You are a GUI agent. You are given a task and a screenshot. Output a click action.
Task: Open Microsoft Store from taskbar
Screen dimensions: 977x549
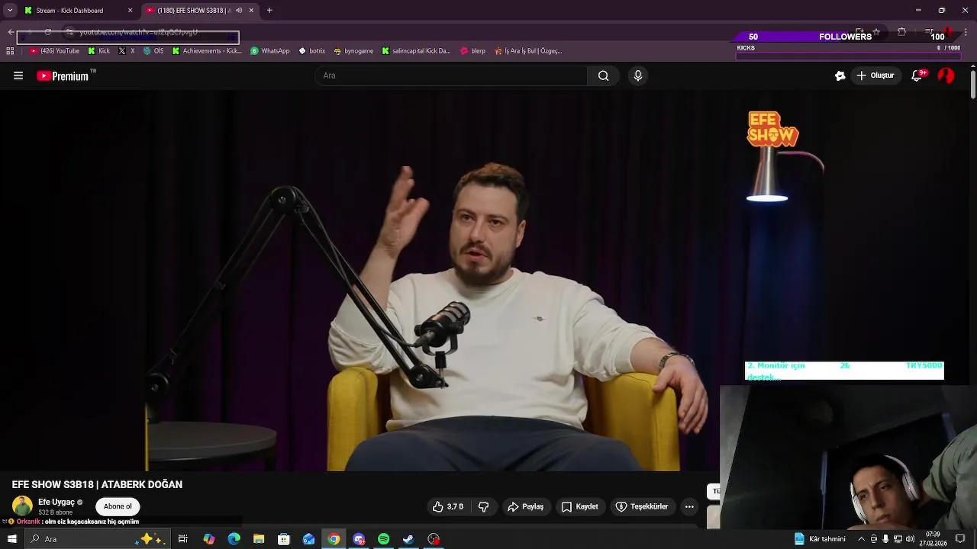(284, 539)
